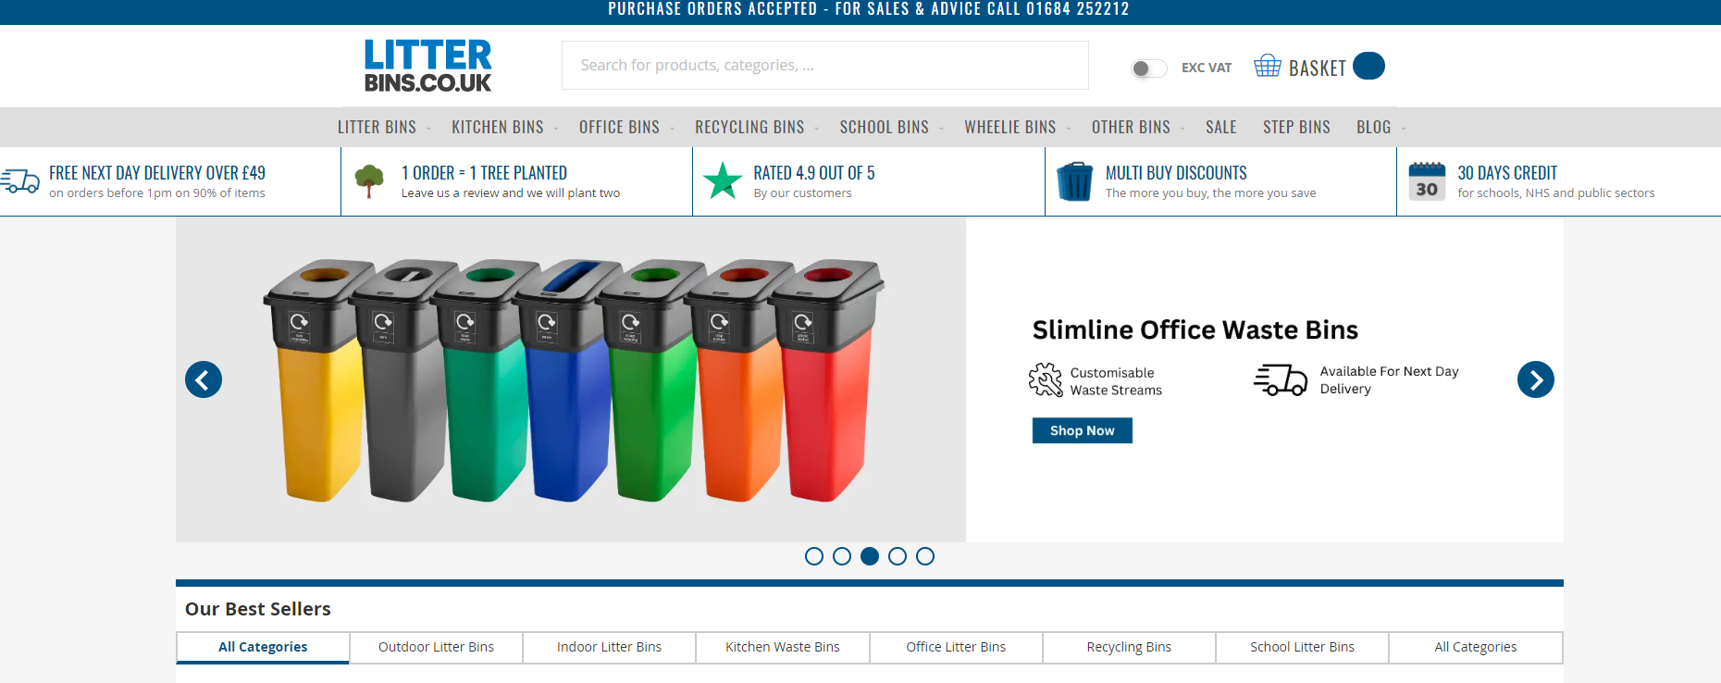Image resolution: width=1721 pixels, height=683 pixels.
Task: Click the 'Our Best Sellers' heading
Action: pyautogui.click(x=258, y=609)
